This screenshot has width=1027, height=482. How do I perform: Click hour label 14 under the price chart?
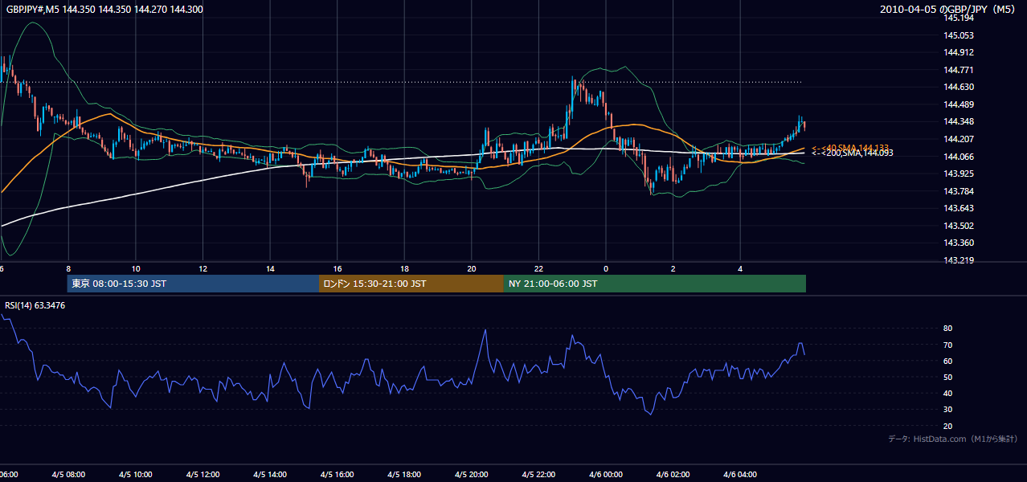click(270, 269)
